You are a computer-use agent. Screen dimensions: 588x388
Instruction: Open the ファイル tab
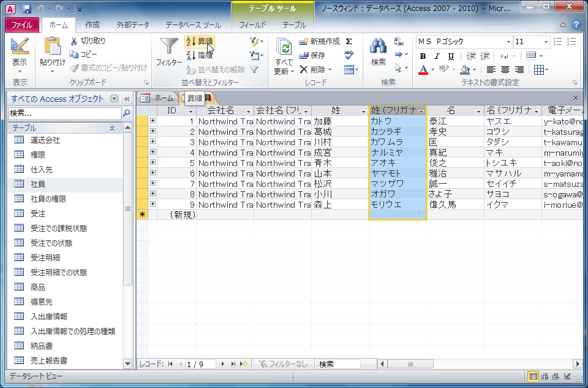point(22,25)
